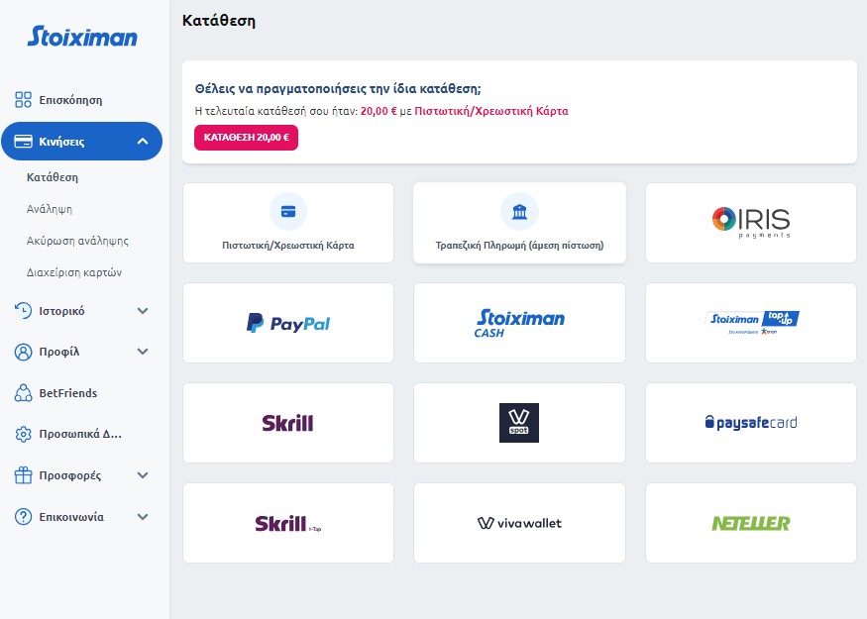
Task: Click the Stoiximan logo
Action: pos(82,37)
